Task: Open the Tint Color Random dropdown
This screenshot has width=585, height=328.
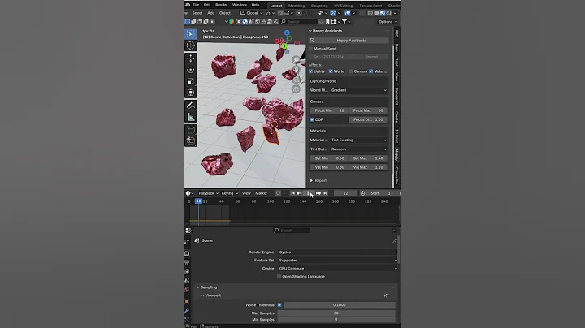Action: tap(359, 149)
